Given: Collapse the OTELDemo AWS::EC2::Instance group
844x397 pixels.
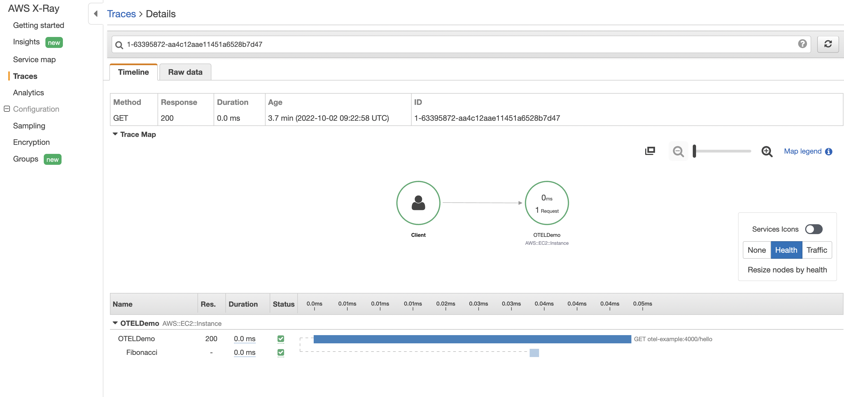Looking at the screenshot, I should coord(115,323).
